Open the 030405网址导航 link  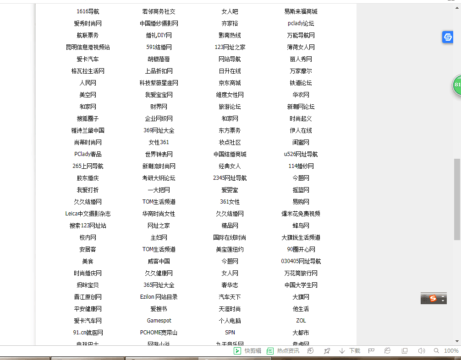tap(301, 261)
